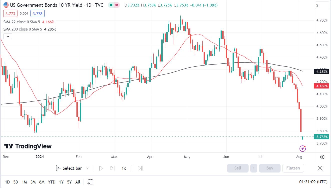The width and height of the screenshot is (331, 188).
Task: Open the Select bar dropdown
Action: (x=72, y=168)
